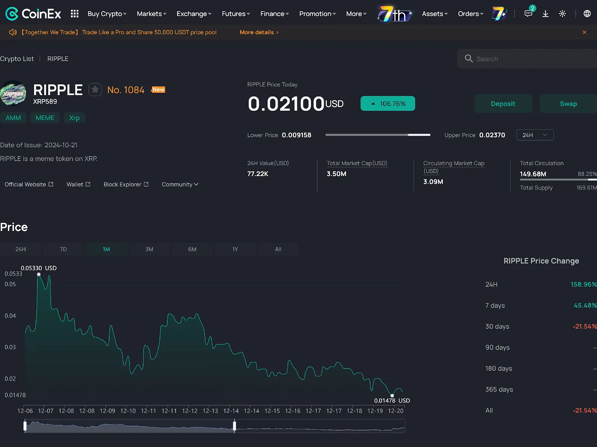Screen dimensions: 597x447
Task: Expand Assets menu
Action: [435, 14]
